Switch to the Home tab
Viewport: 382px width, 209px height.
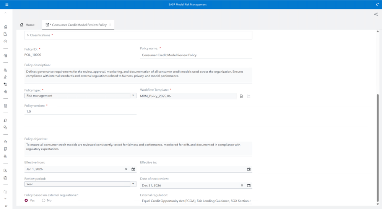pyautogui.click(x=27, y=25)
